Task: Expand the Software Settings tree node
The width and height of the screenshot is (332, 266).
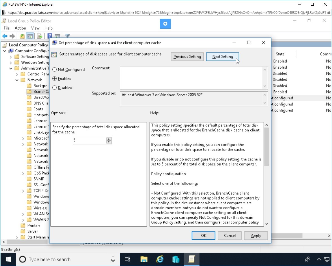Action: click(x=11, y=57)
